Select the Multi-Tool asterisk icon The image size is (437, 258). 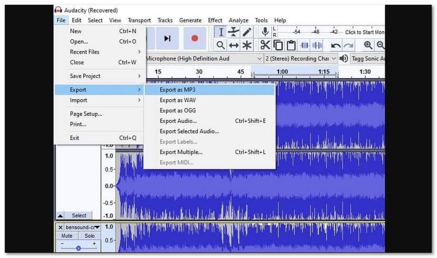(247, 45)
